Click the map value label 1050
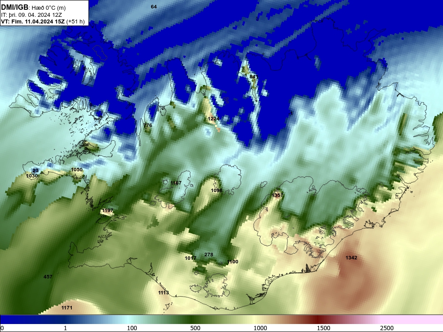Viewport: 443px width, 332px height. tap(77, 170)
